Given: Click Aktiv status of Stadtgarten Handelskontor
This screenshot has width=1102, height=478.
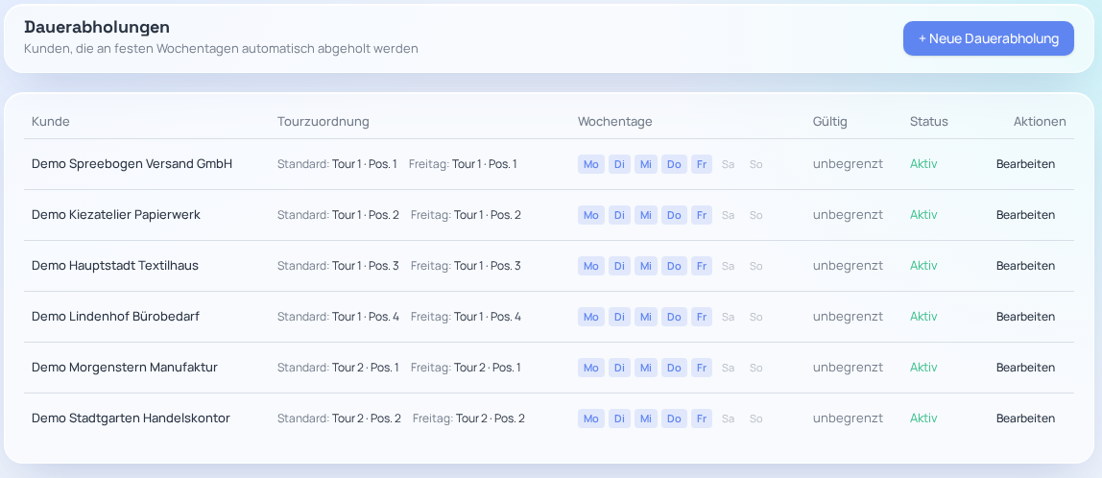Looking at the screenshot, I should (923, 418).
